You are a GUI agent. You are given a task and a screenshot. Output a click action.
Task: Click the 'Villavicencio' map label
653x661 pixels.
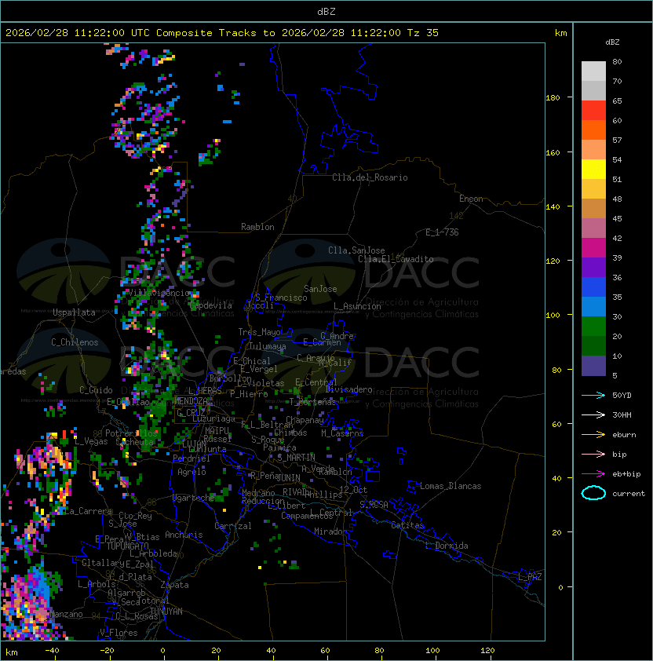pos(159,293)
